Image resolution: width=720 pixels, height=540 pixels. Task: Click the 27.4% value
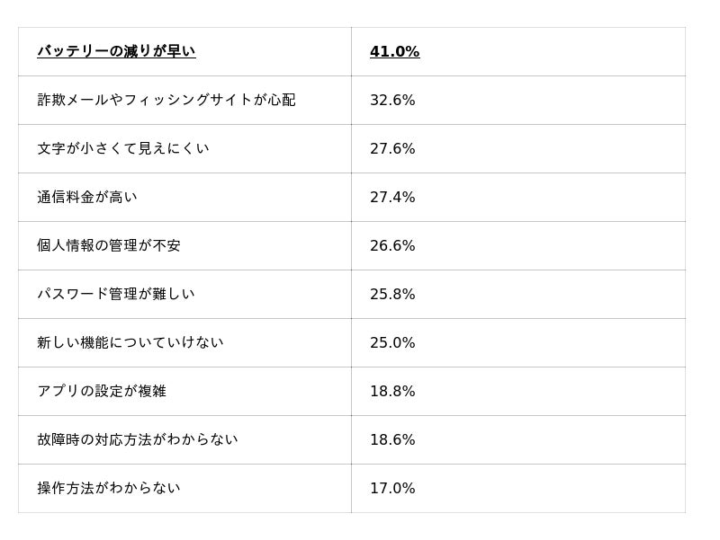coord(392,197)
